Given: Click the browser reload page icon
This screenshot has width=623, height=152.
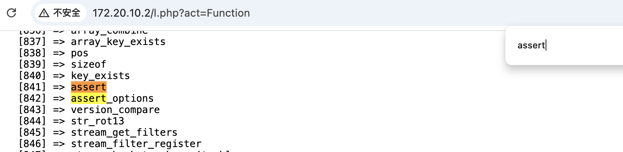Looking at the screenshot, I should click(x=11, y=13).
